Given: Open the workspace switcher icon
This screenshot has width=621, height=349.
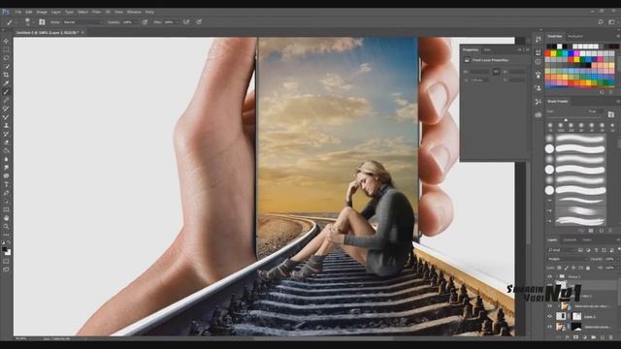Looking at the screenshot, I should point(612,22).
